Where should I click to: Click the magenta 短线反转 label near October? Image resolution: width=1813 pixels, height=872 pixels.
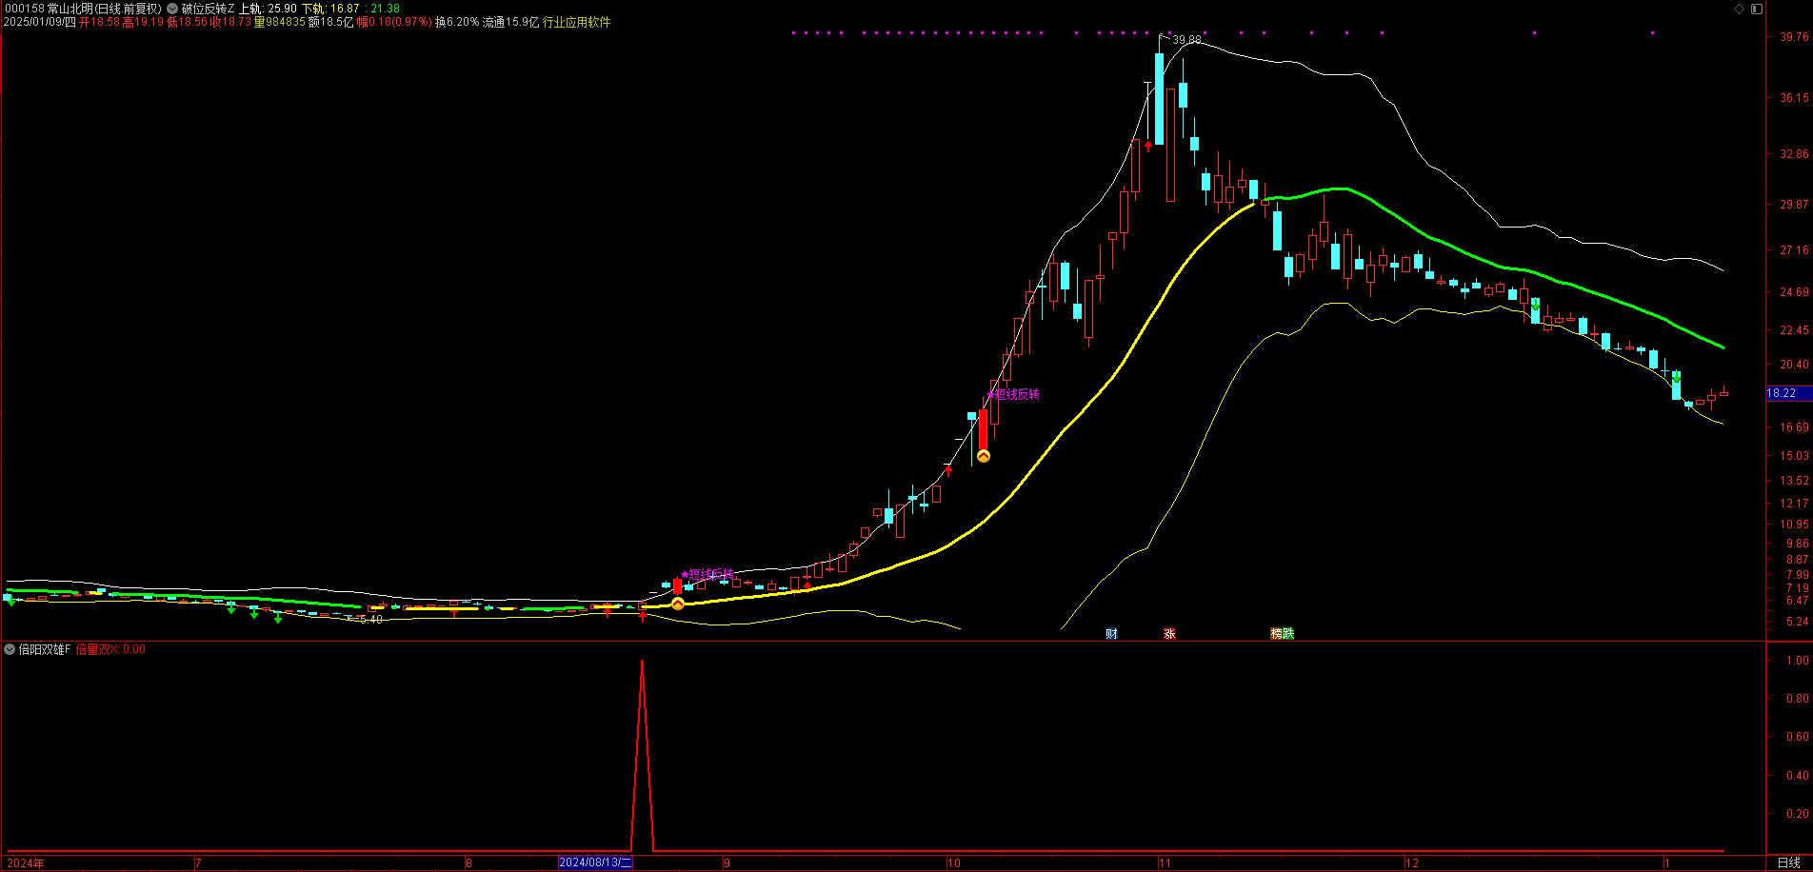tap(1014, 394)
